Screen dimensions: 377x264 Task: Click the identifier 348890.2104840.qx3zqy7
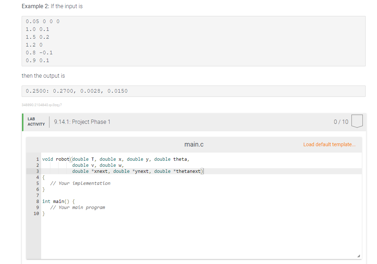click(41, 105)
